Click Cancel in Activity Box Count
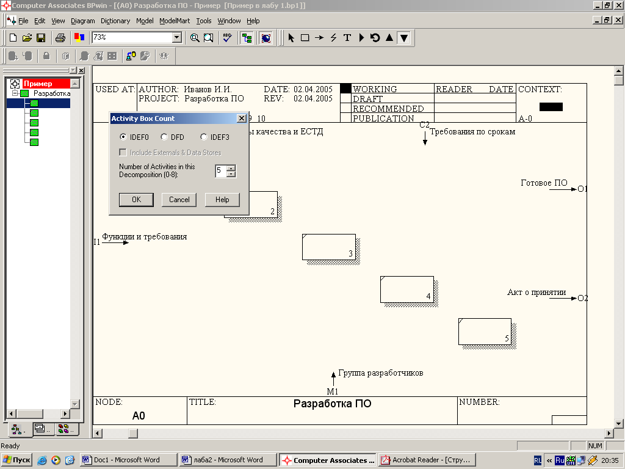Screen dimensions: 625x469 179,200
